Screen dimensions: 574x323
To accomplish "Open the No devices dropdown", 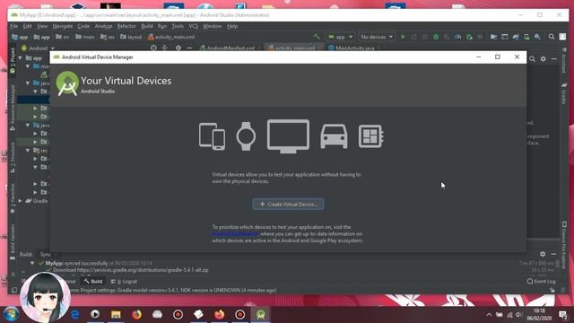I will click(x=377, y=37).
